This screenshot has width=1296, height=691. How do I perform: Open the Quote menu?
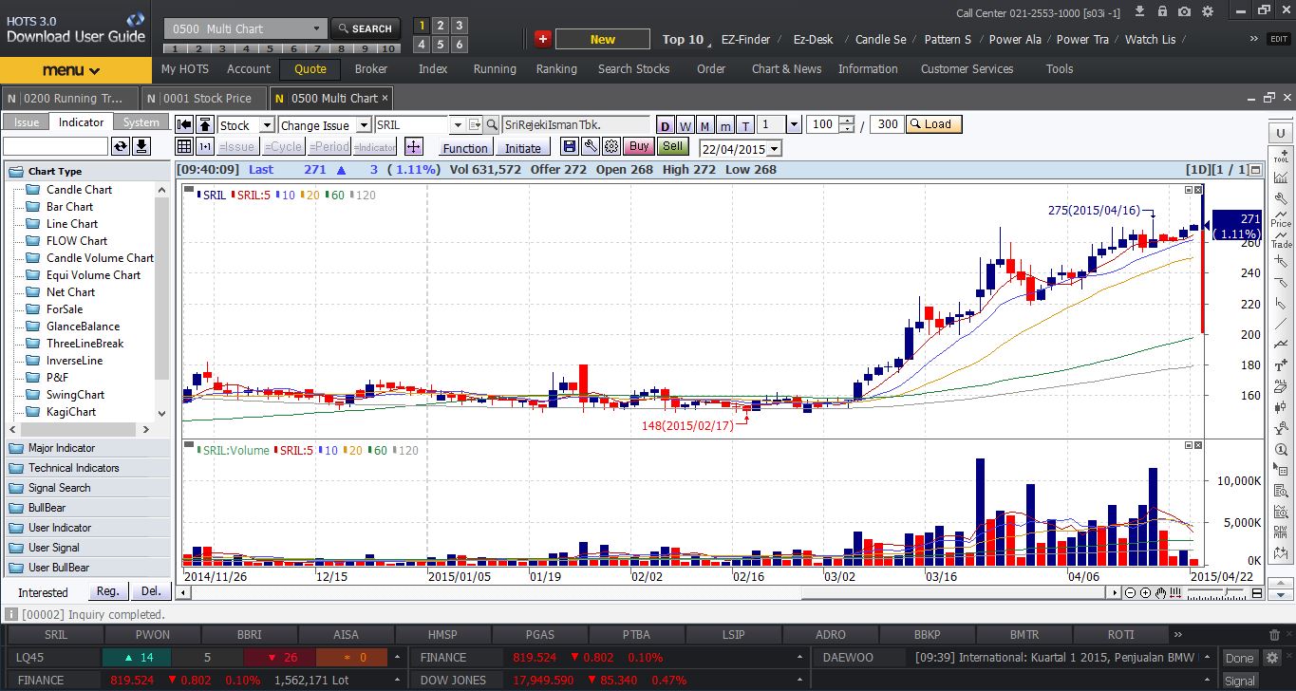pos(310,68)
